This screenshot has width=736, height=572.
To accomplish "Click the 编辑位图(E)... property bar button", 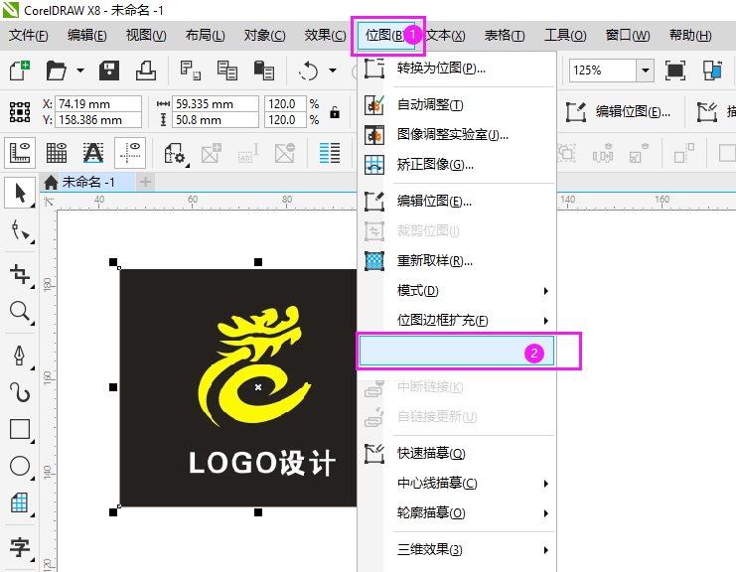I will pyautogui.click(x=618, y=111).
